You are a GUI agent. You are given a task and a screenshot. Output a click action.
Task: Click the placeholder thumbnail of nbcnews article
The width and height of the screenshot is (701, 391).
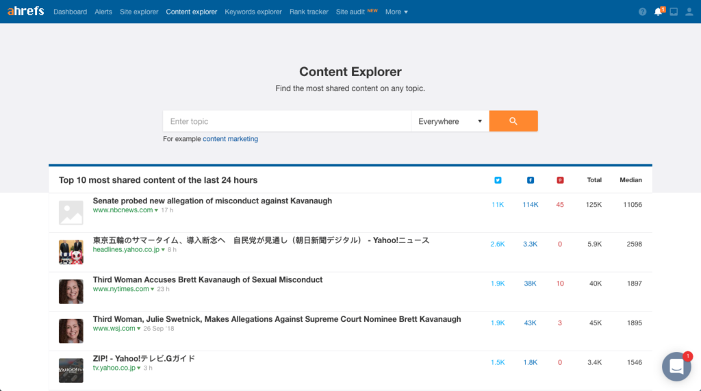tap(71, 212)
